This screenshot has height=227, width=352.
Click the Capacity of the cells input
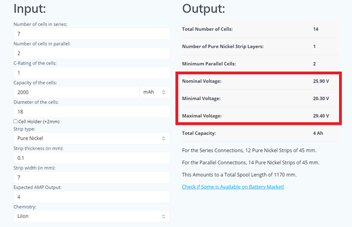[76, 92]
